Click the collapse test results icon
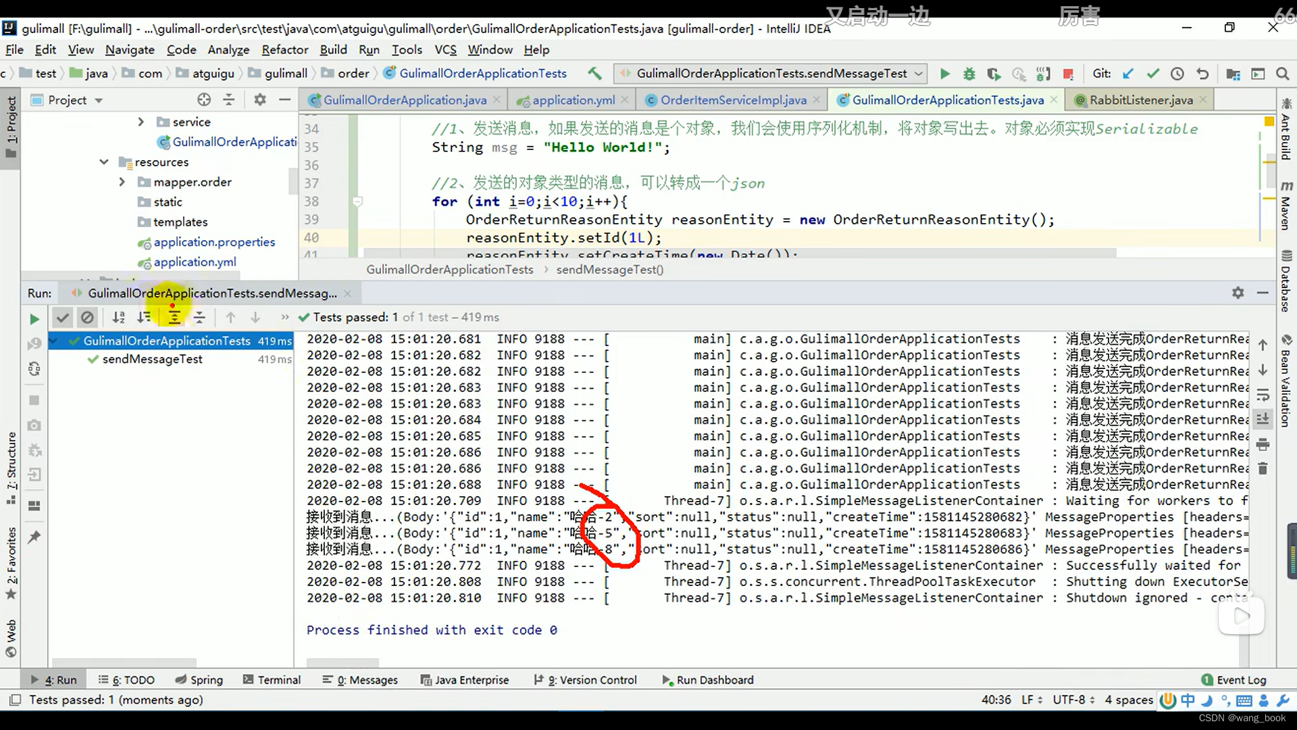This screenshot has width=1297, height=730. [199, 317]
